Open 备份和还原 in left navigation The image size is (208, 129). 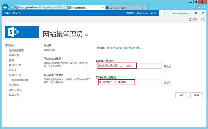click(x=15, y=65)
